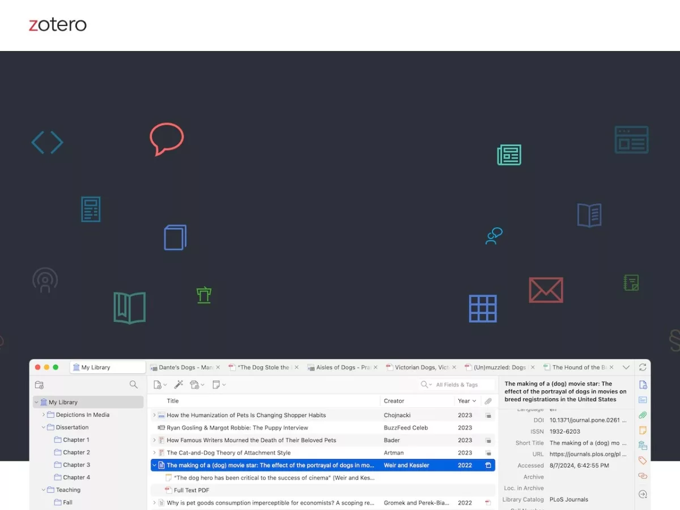The height and width of the screenshot is (510, 680).
Task: Jump to the Related pane icon
Action: click(643, 476)
